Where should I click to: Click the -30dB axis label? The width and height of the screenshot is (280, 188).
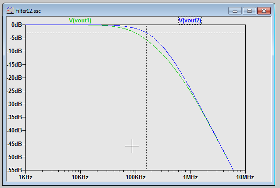(14, 104)
